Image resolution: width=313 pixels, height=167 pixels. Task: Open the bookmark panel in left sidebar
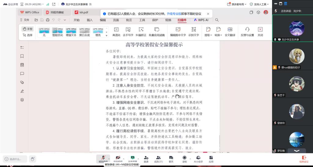coord(22,56)
